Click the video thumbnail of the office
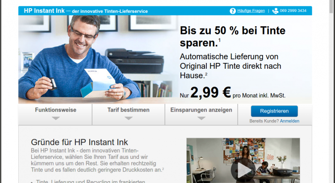Image resolution: width=335 pixels, height=183 pixels. coord(243,160)
